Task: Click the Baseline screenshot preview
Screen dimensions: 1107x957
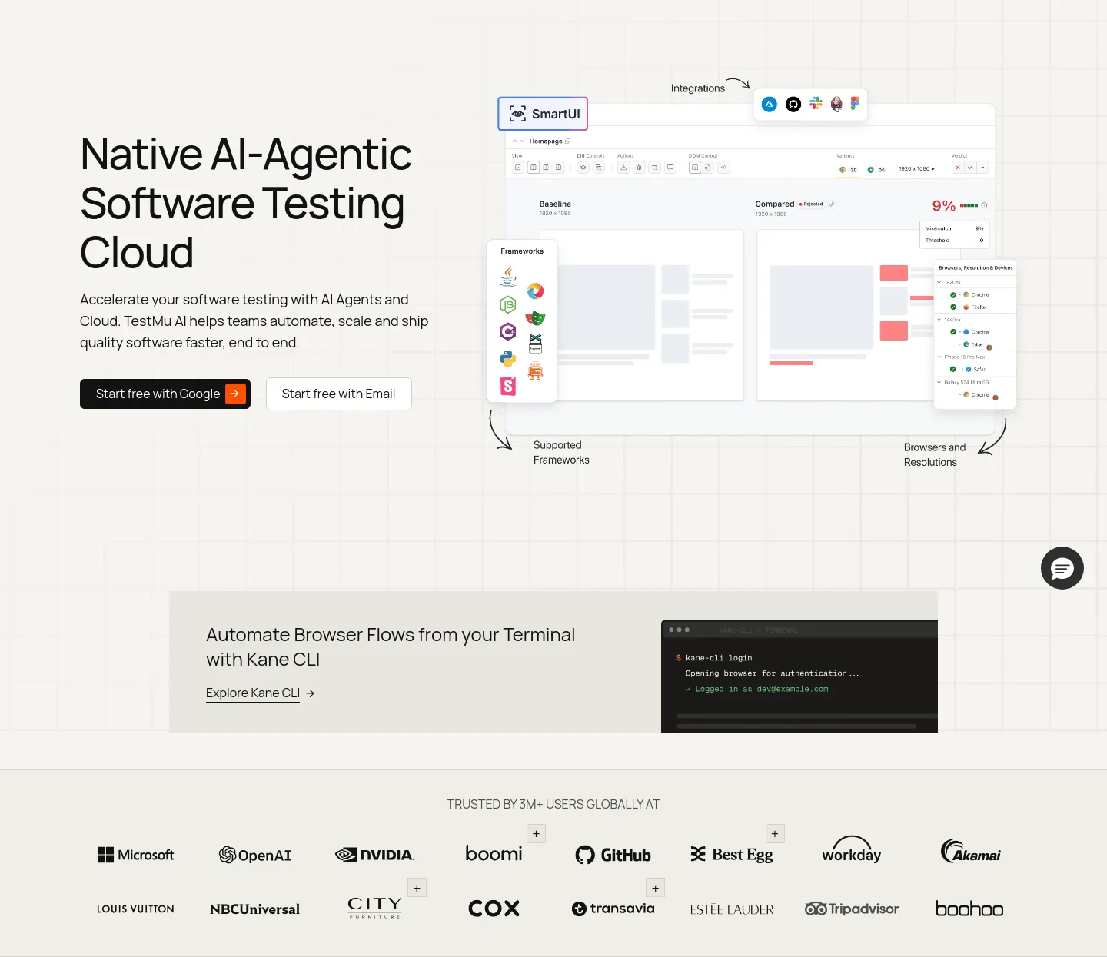Action: click(x=642, y=315)
